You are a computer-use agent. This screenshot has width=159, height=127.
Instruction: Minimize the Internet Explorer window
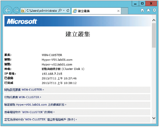tap(135, 4)
